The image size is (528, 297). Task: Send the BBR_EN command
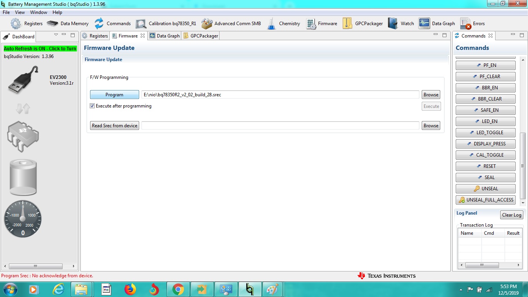click(485, 88)
